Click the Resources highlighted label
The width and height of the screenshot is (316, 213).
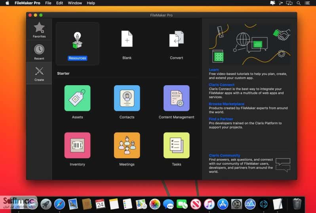point(77,58)
